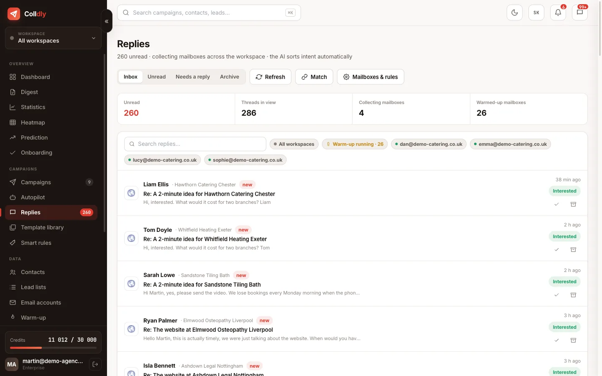Archive the Tom Doyle reply

574,249
